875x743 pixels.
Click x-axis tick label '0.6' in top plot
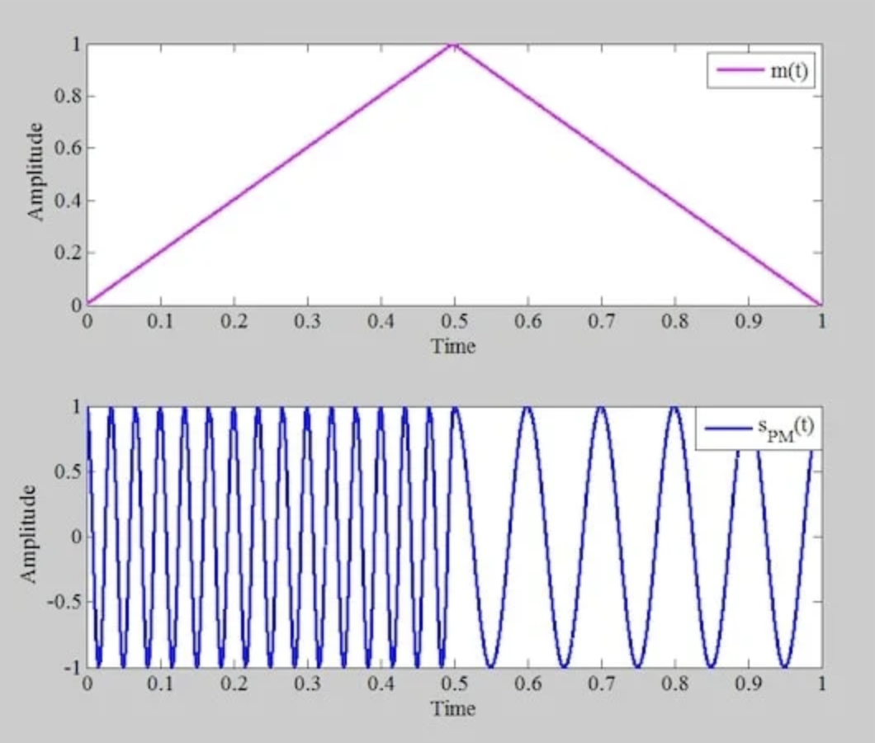click(528, 321)
